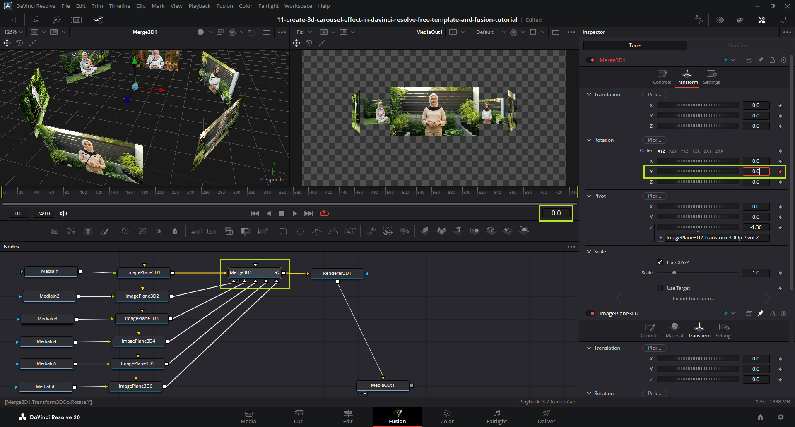This screenshot has width=795, height=427.
Task: Toggle the playback loop button
Action: point(324,213)
